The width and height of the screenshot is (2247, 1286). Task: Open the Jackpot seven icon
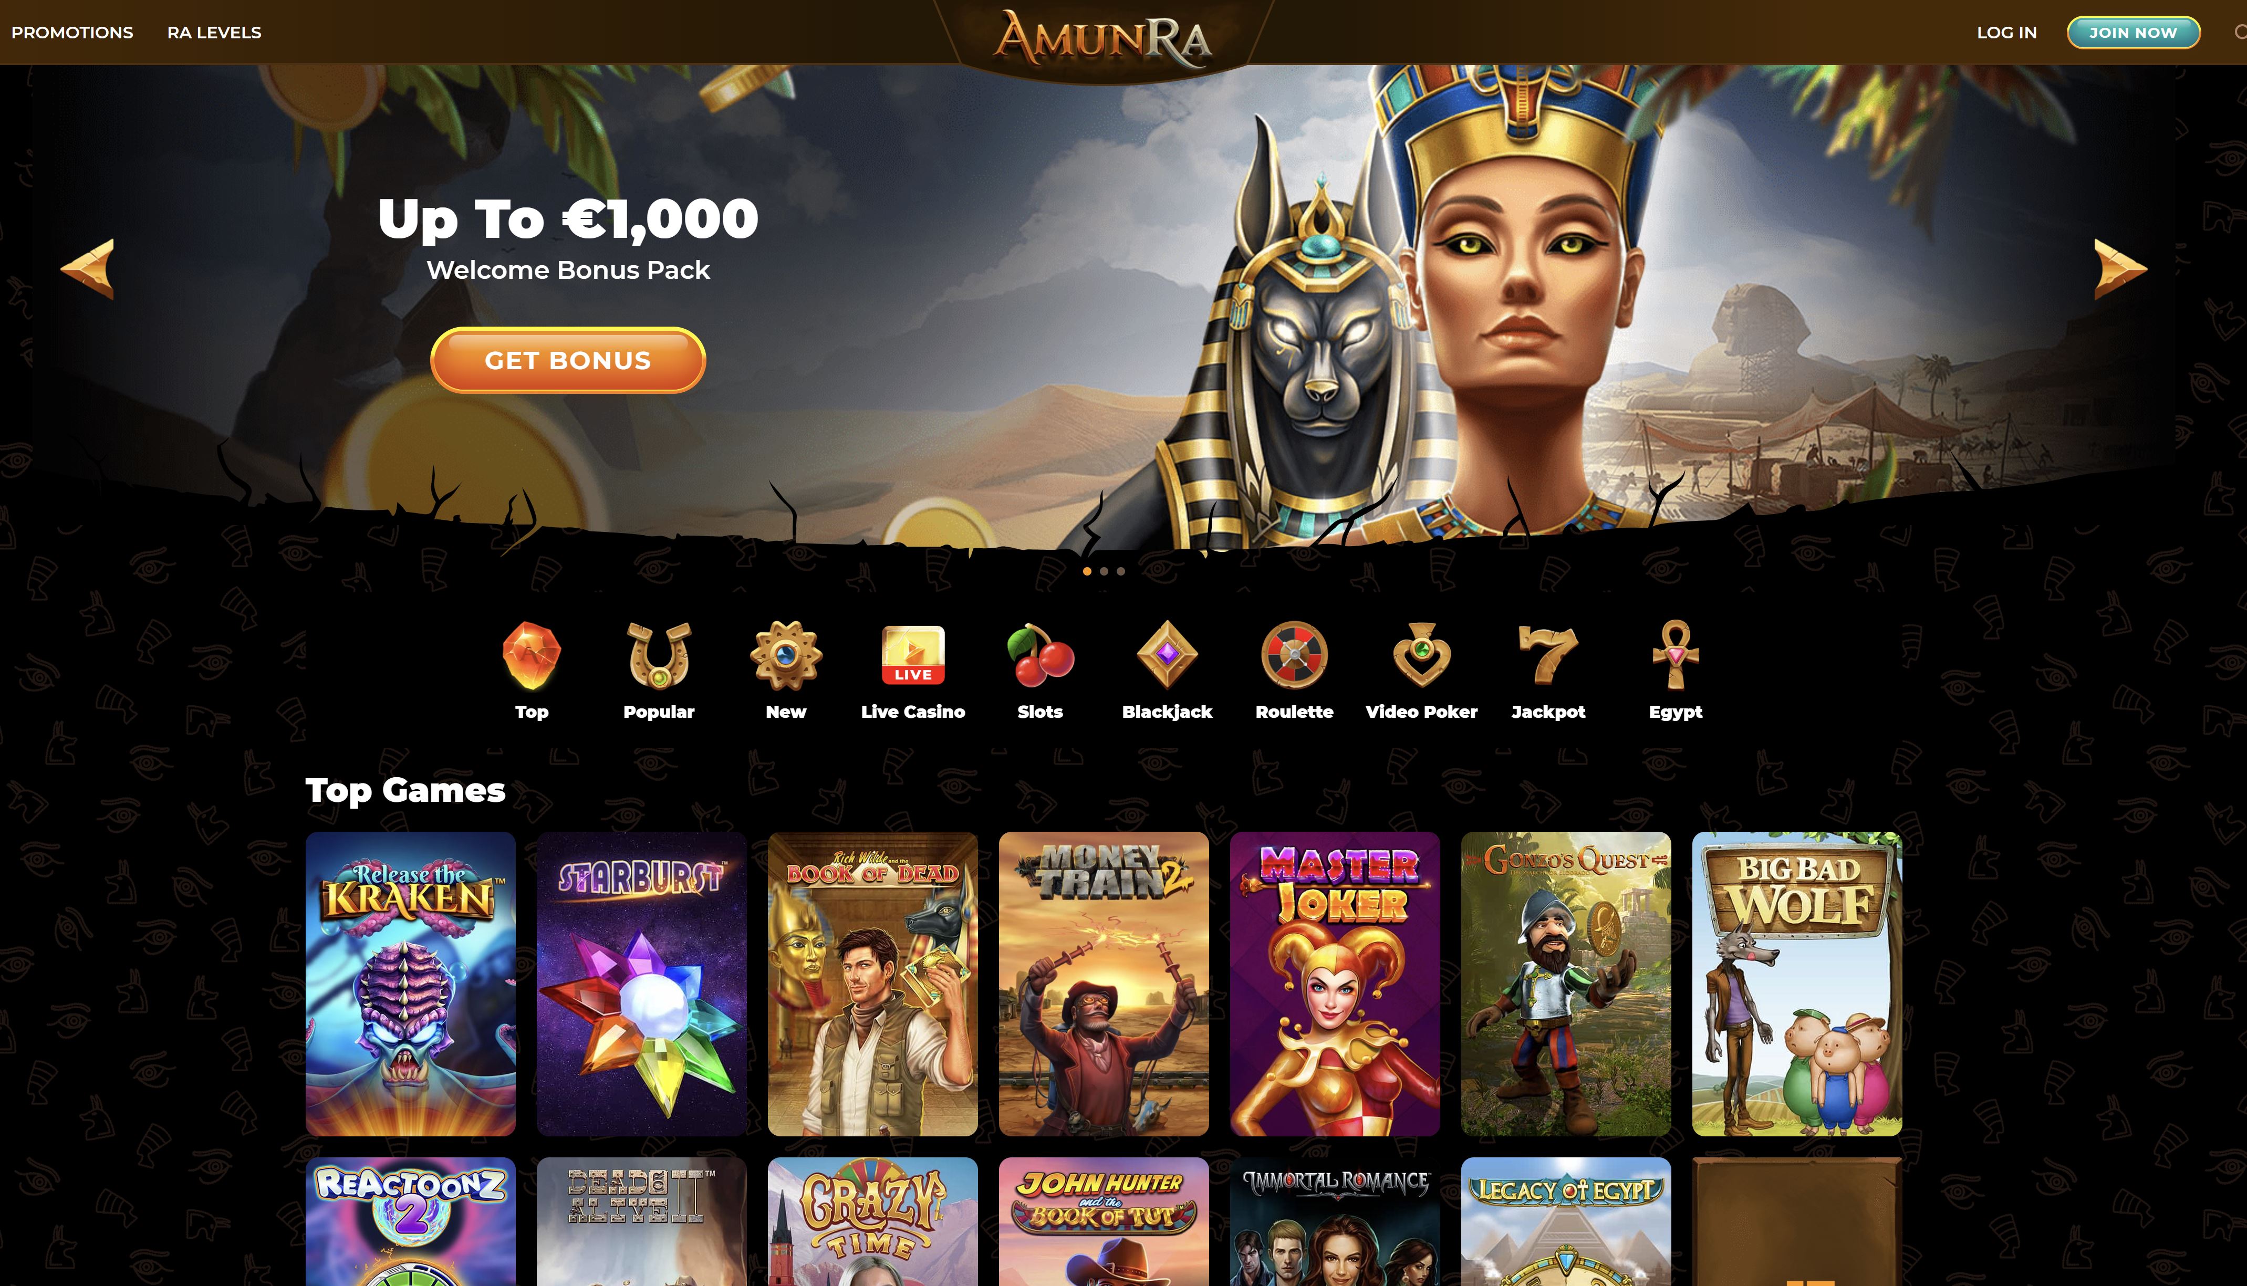pyautogui.click(x=1547, y=655)
